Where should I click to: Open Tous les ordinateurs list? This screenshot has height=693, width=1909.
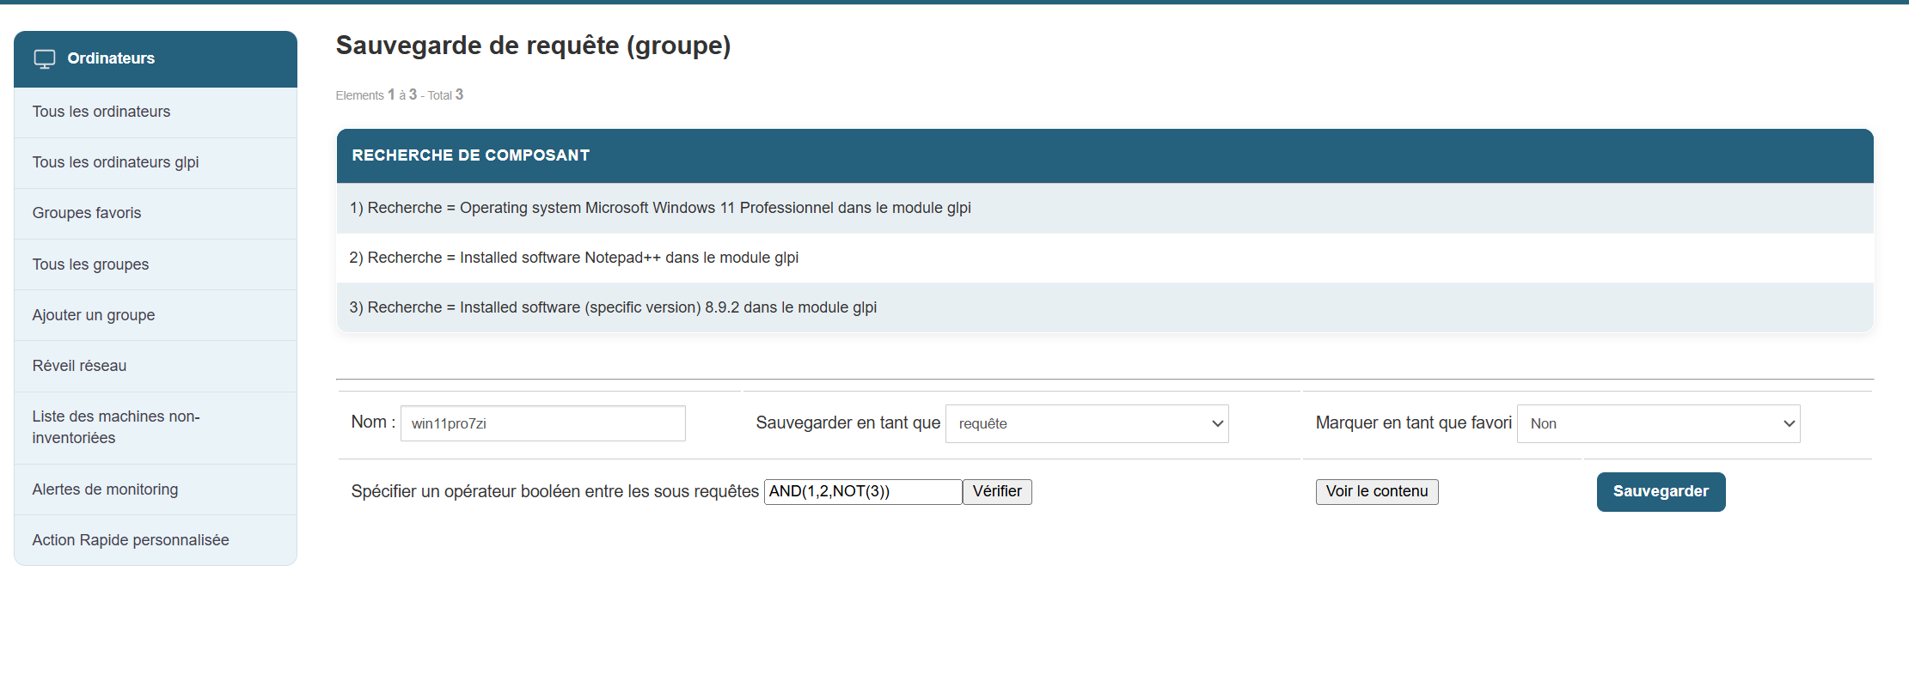coord(101,112)
